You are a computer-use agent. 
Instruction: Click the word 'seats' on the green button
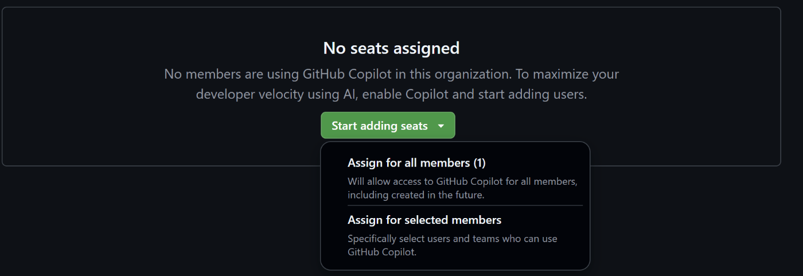coord(413,126)
